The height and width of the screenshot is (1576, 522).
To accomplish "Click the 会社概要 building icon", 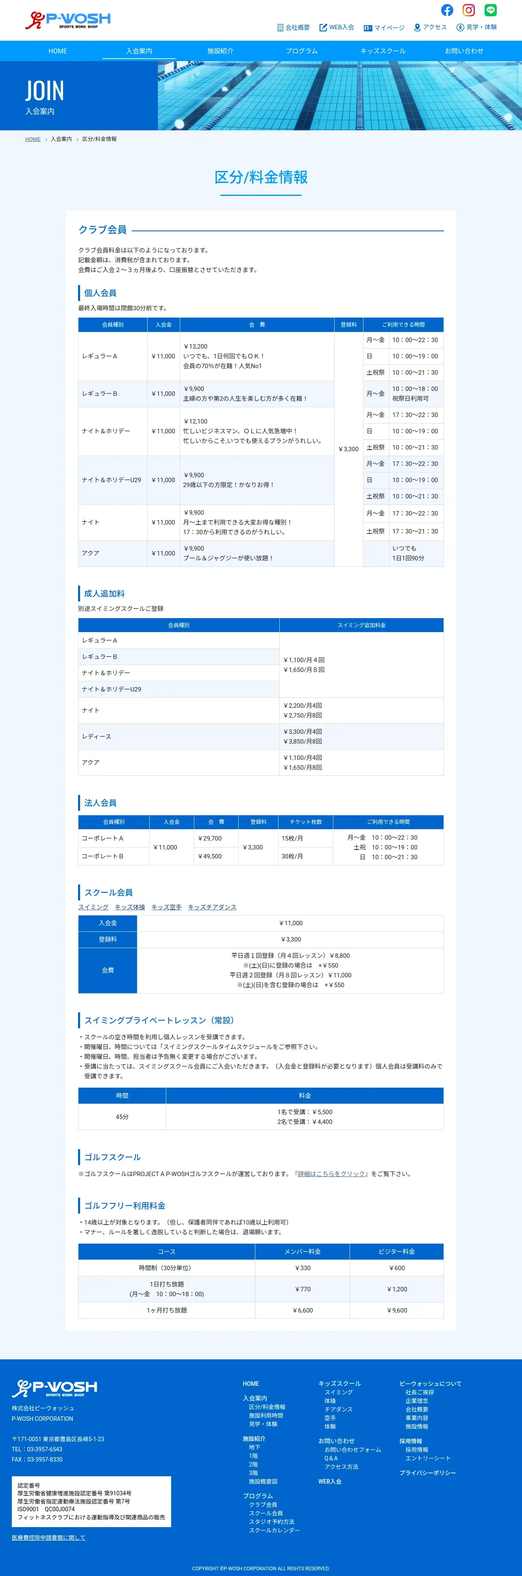I will coord(280,28).
